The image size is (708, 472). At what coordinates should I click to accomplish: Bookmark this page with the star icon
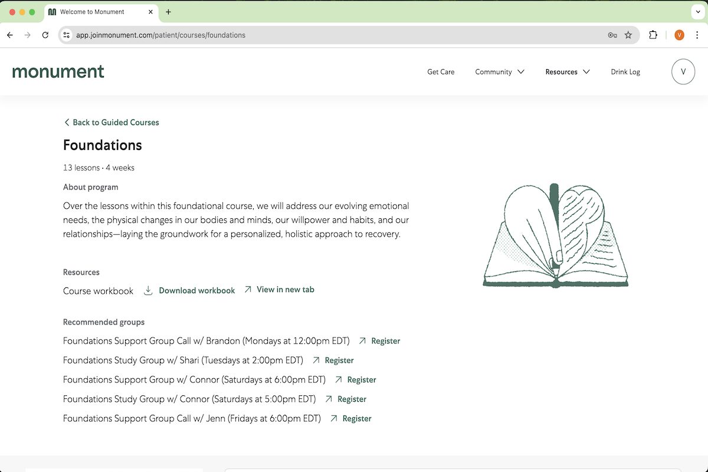[628, 35]
